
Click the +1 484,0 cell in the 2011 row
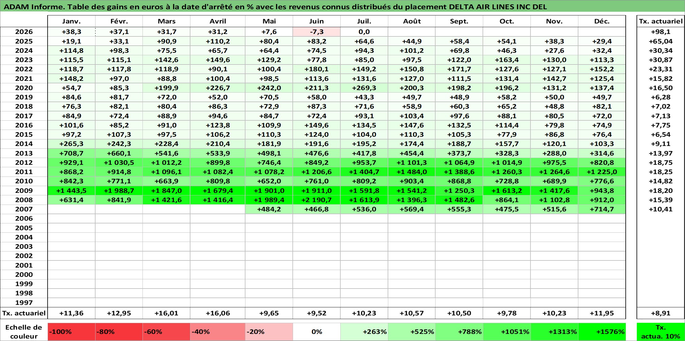(x=412, y=172)
